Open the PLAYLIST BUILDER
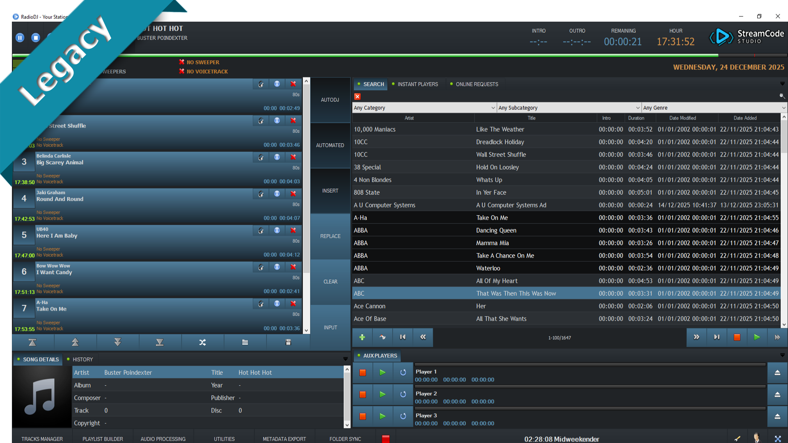The width and height of the screenshot is (788, 443). point(102,439)
